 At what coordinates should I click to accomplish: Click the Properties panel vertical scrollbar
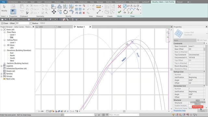point(206,65)
